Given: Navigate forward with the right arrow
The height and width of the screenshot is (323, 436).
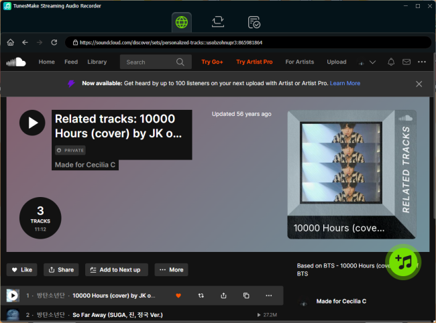Looking at the screenshot, I should click(x=40, y=42).
